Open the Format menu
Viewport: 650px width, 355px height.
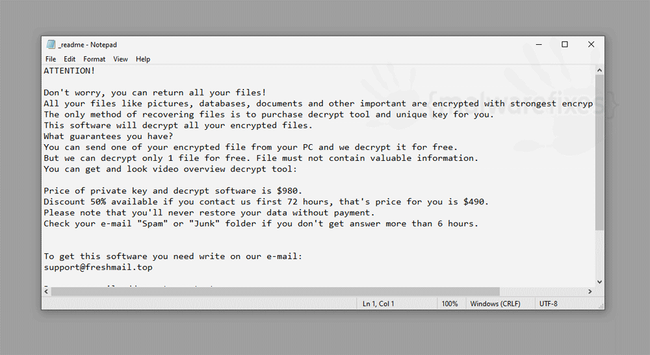click(94, 59)
